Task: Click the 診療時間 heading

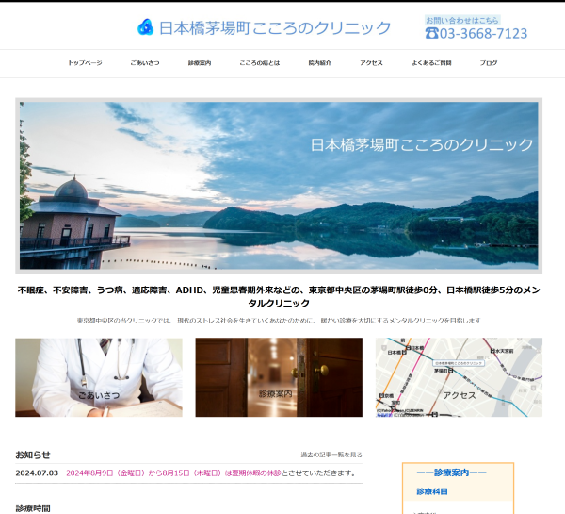Action: pyautogui.click(x=33, y=508)
